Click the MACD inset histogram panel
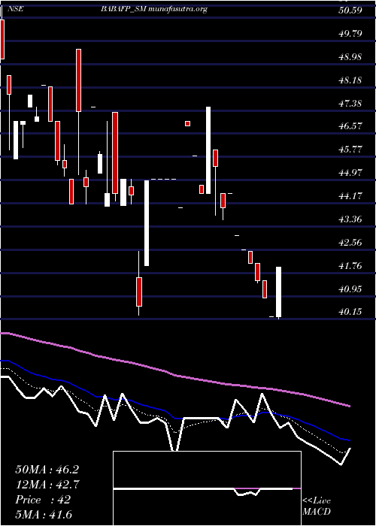376x526 pixels. (x=207, y=488)
